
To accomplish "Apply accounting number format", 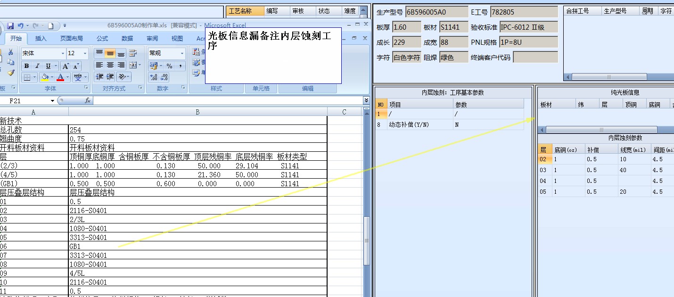I will click(x=153, y=66).
